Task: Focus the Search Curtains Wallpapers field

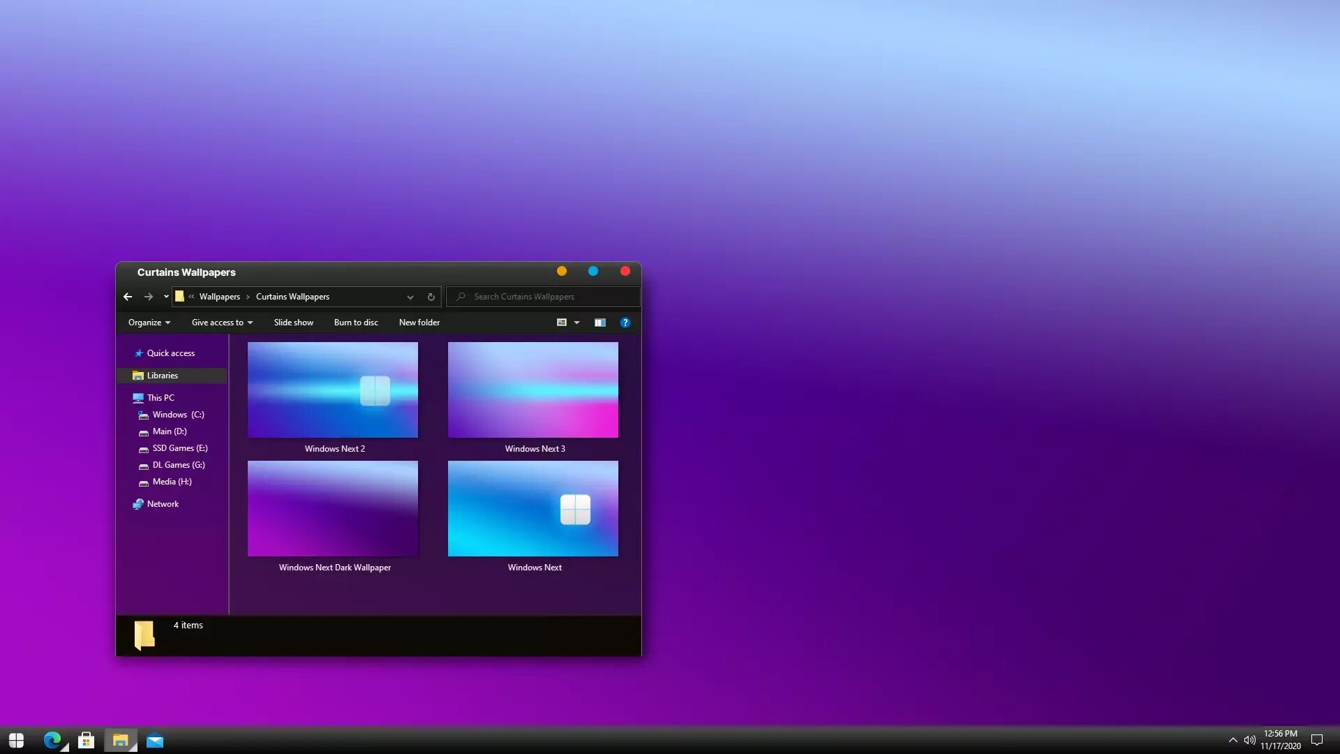Action: tap(543, 297)
